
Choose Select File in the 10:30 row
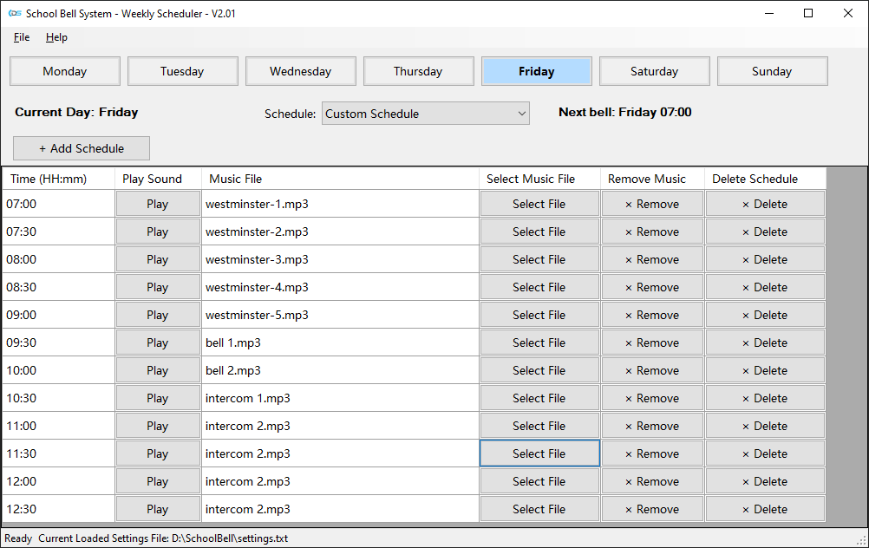click(539, 398)
